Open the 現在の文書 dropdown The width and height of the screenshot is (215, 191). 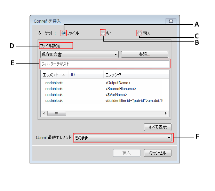(79, 54)
